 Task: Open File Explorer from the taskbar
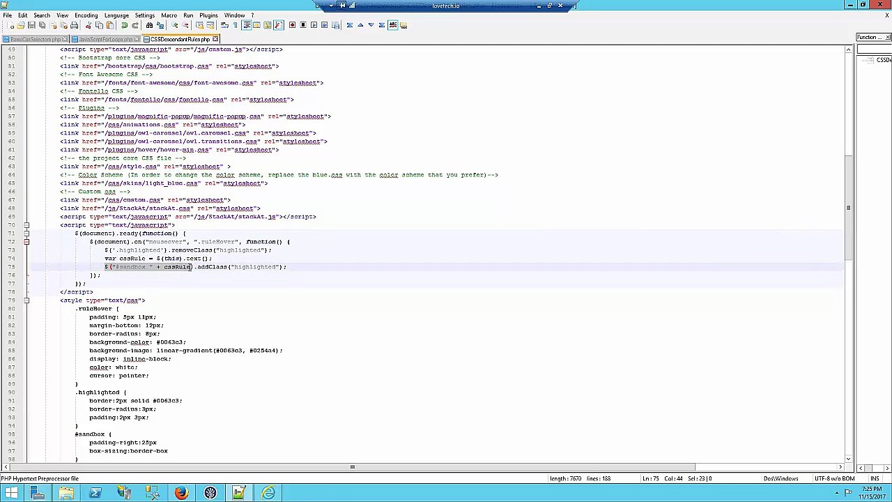coord(66,494)
